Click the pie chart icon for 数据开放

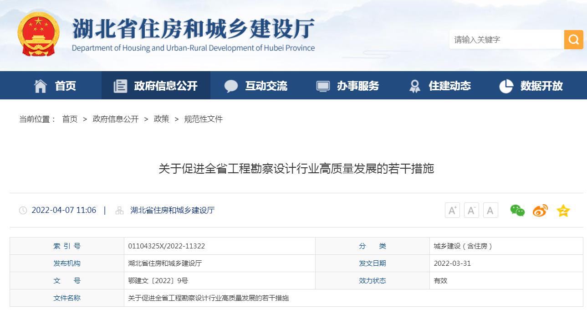[506, 85]
